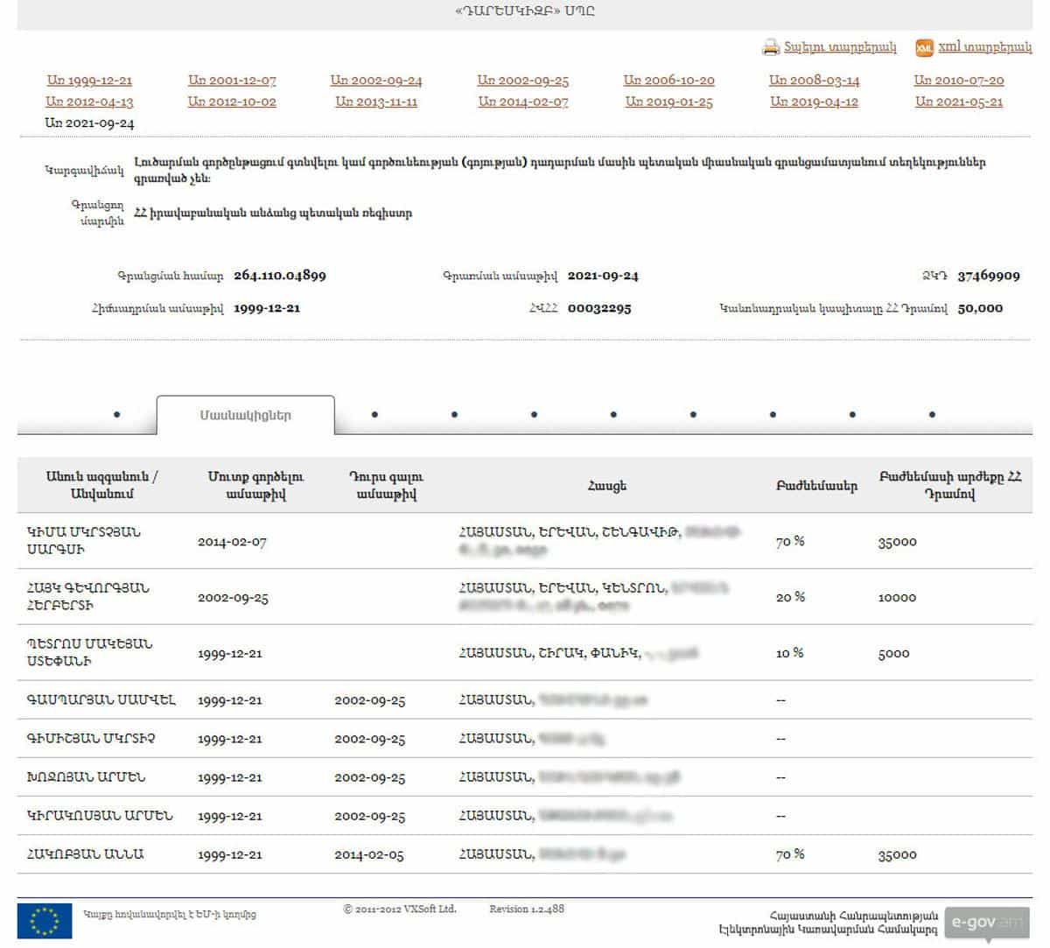Select the active Մասնակիցներ tab
This screenshot has height=948, width=1050.
(x=245, y=416)
